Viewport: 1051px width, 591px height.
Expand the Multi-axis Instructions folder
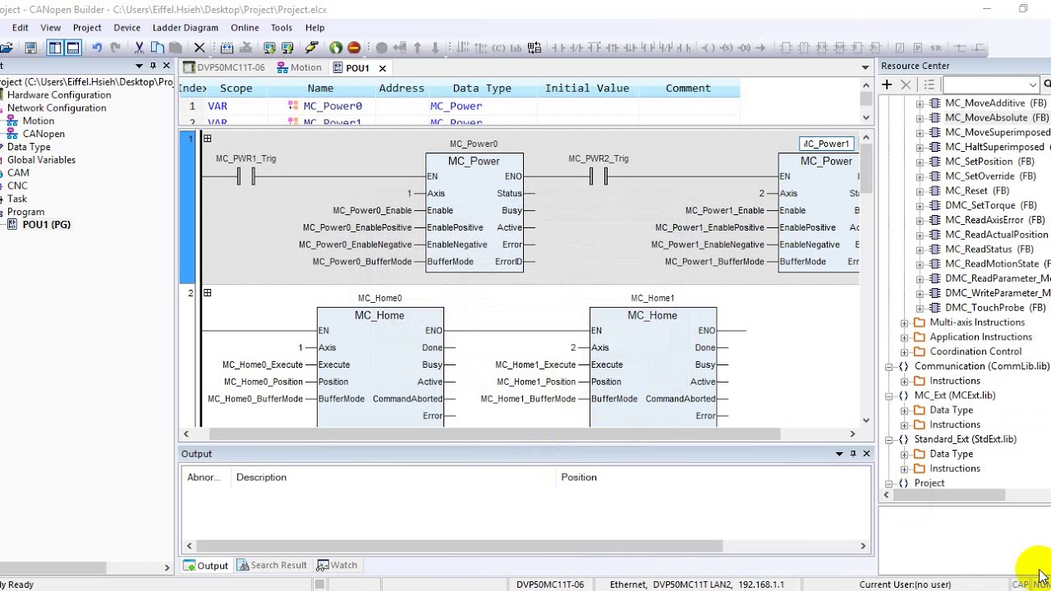[905, 323]
